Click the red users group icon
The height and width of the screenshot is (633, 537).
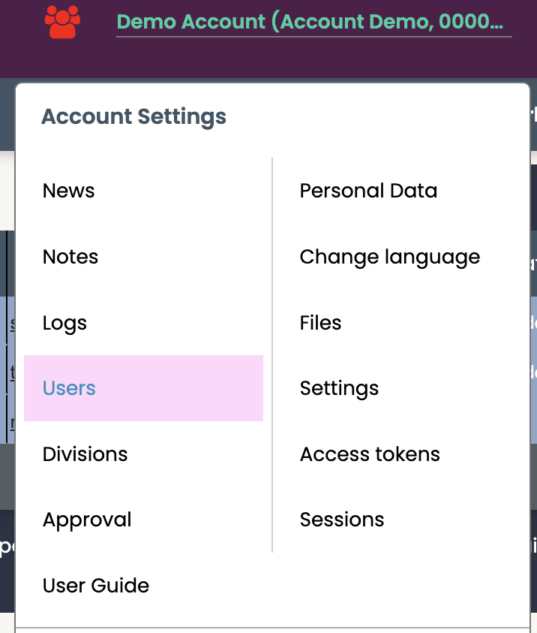coord(62,22)
